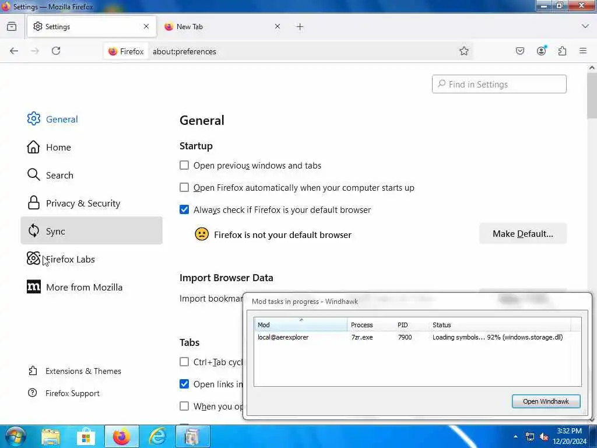The height and width of the screenshot is (448, 597).
Task: Reload the current page
Action: click(56, 51)
